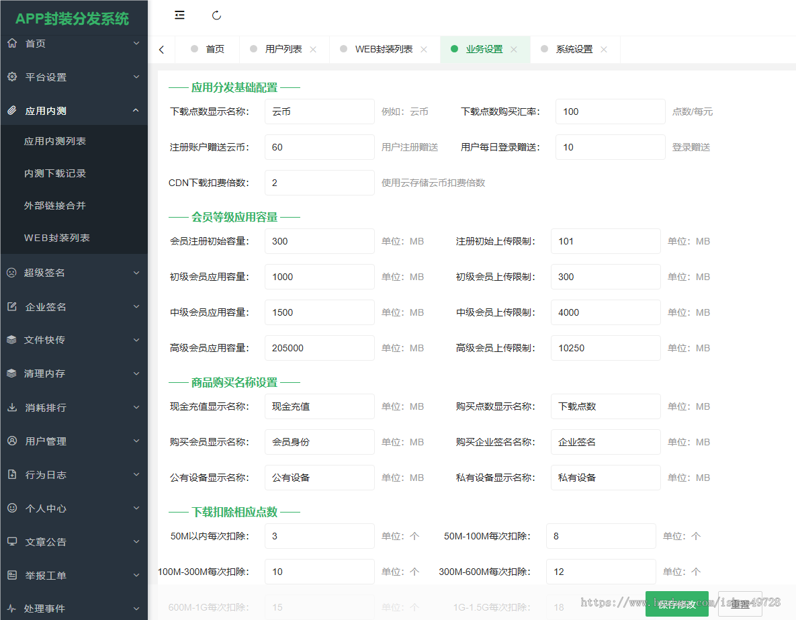Click the 保存修改 save button
Viewport: 796px width, 620px height.
click(676, 604)
